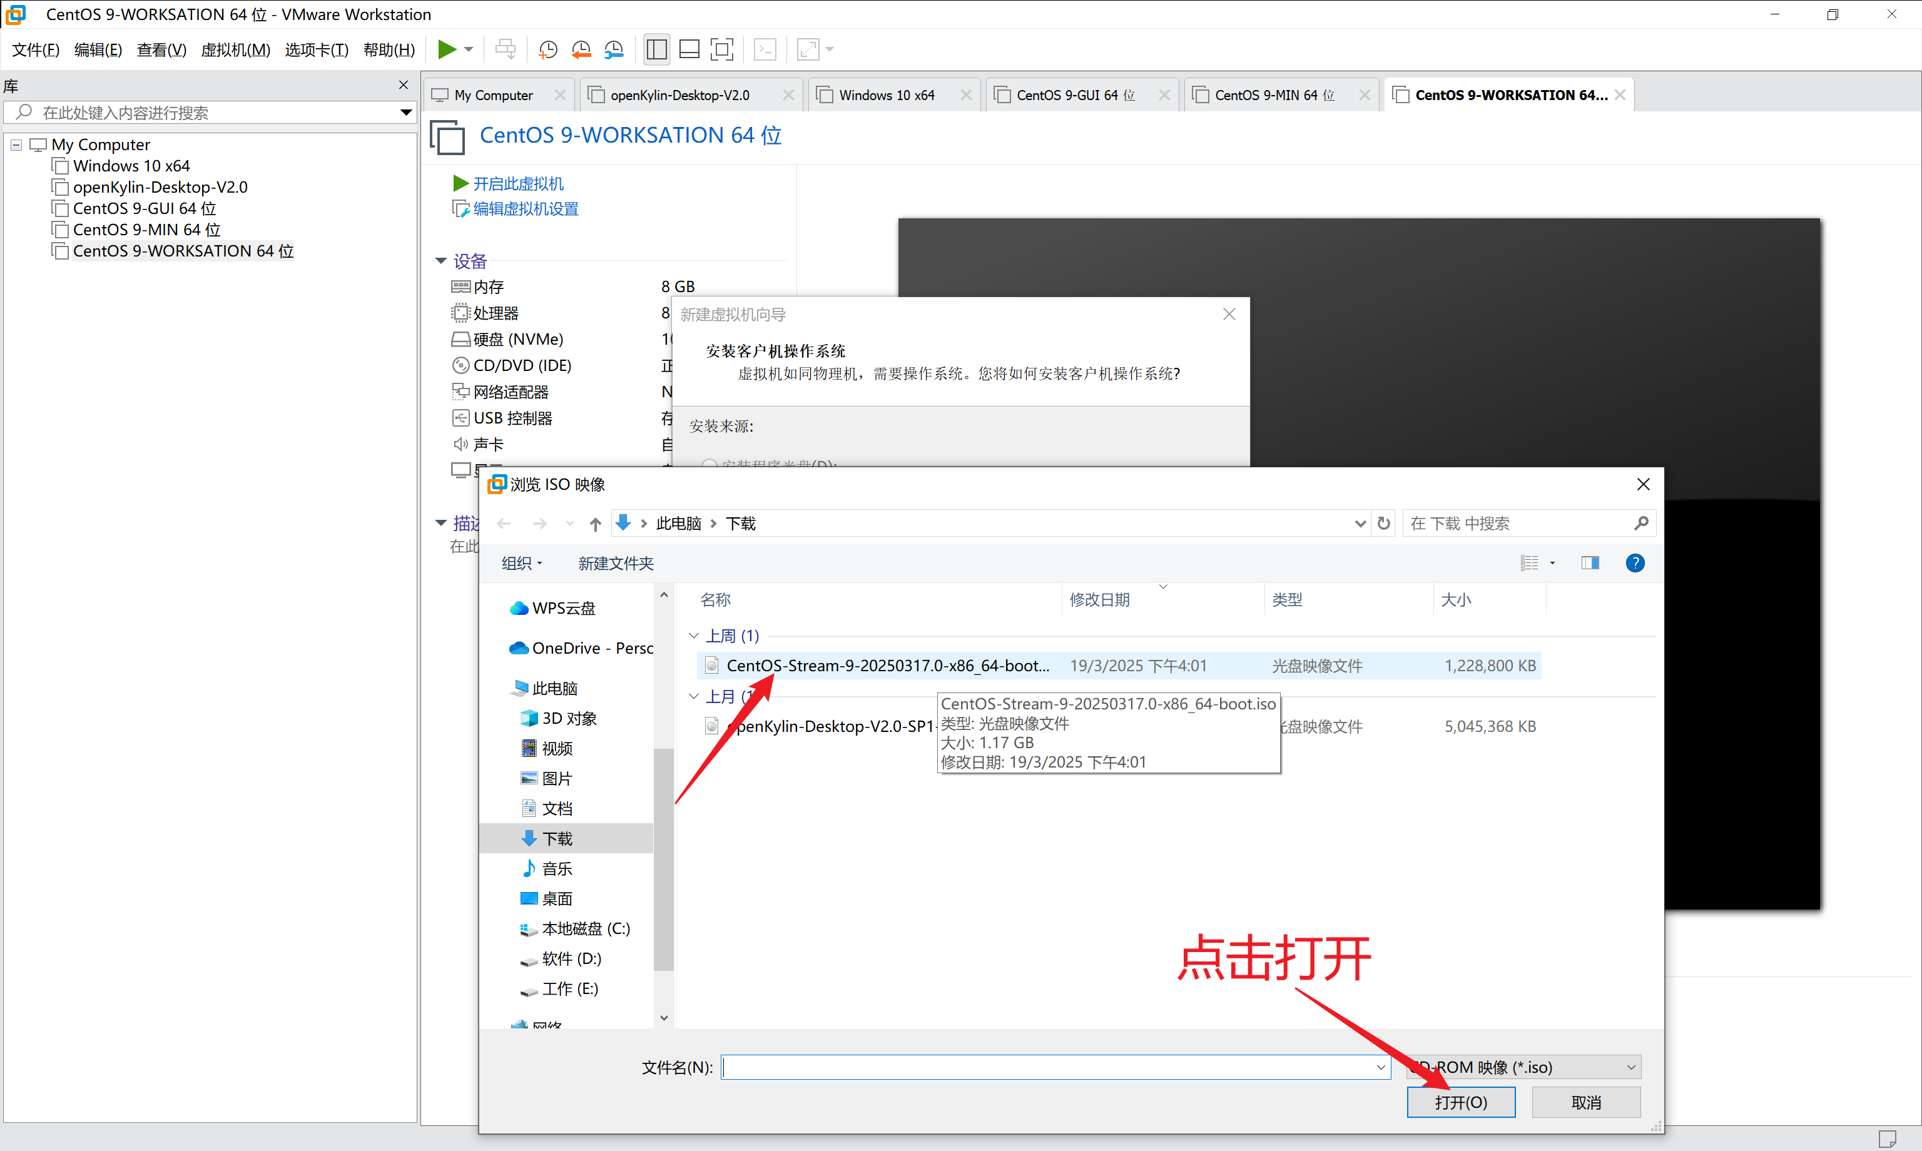Click the back arrow in browse dialog
Screen dimensions: 1922x1151
click(504, 524)
